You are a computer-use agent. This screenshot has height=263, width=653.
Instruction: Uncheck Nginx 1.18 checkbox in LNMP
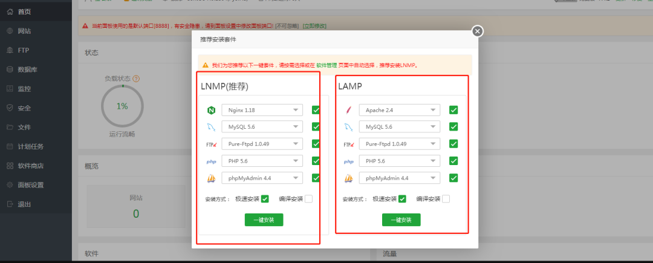316,110
